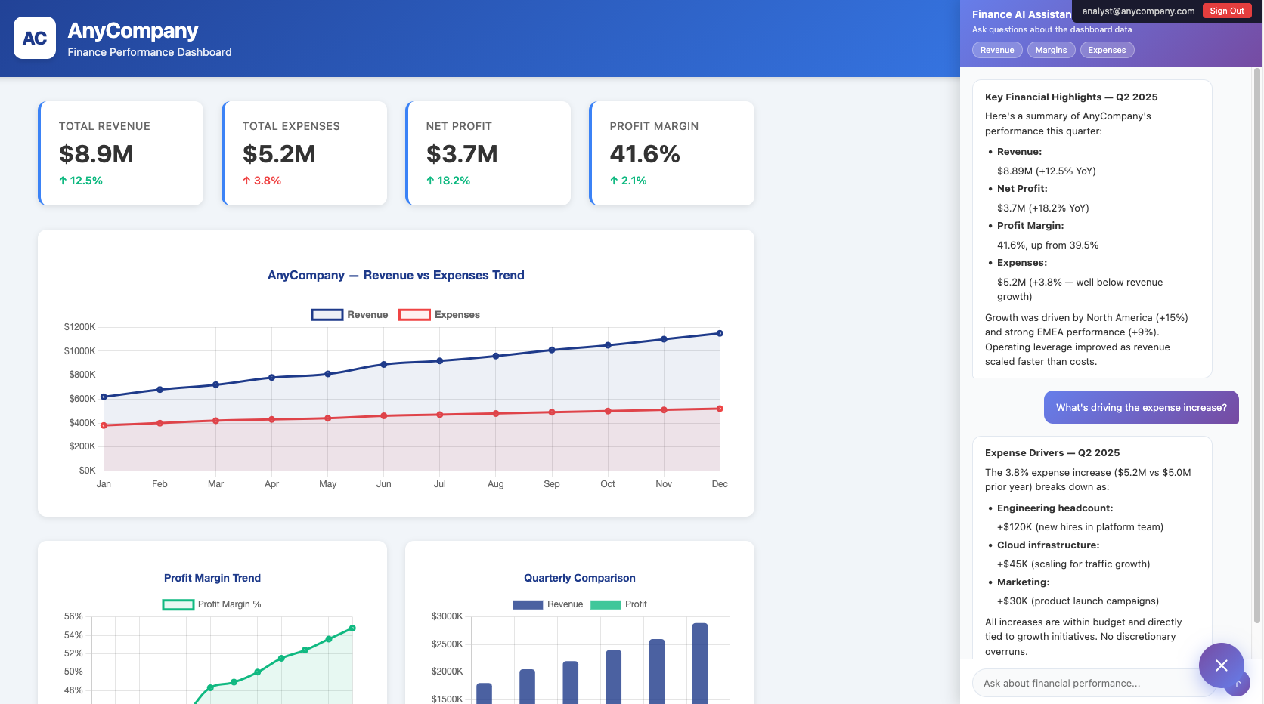
Task: Click the Marketing bullet in expense drivers
Action: pos(1024,582)
